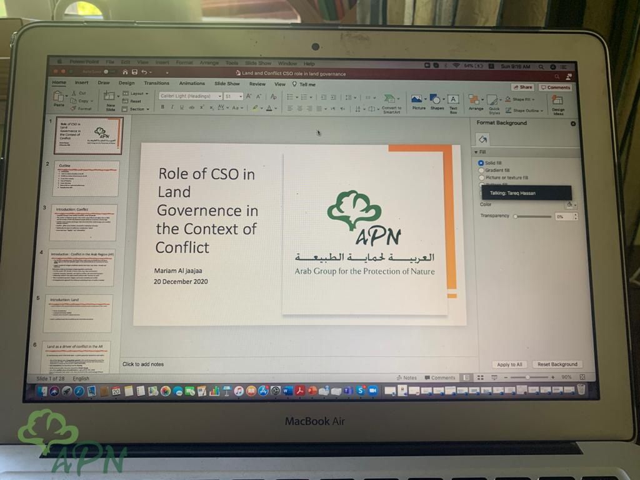Click the font color A icon
The image size is (640, 480).
[x=269, y=108]
